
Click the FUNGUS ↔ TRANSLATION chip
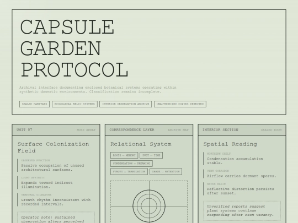pyautogui.click(x=129, y=171)
